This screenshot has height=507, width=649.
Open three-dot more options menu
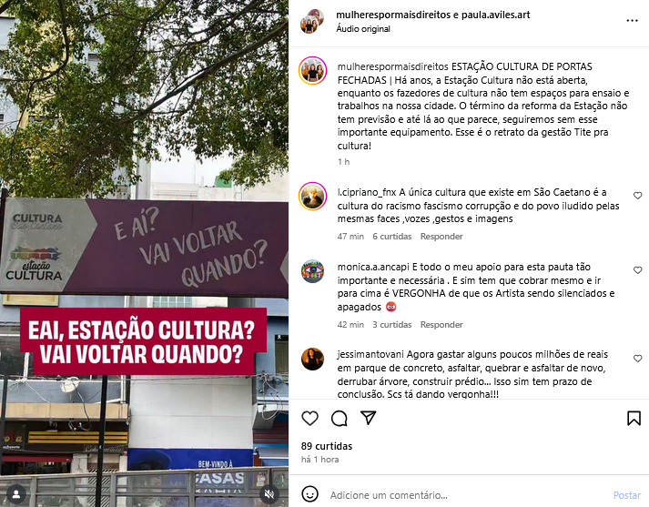[632, 21]
